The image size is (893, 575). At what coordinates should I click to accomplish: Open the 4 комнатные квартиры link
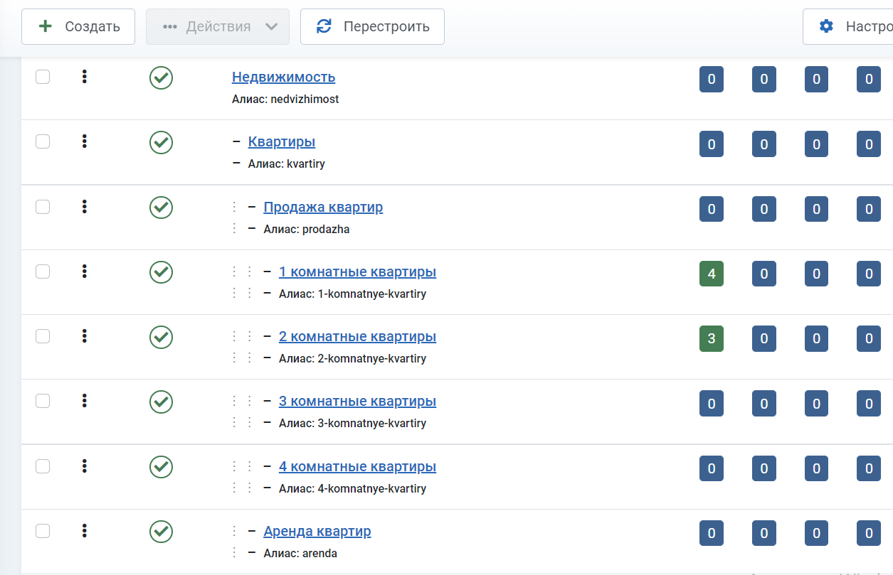pyautogui.click(x=357, y=467)
